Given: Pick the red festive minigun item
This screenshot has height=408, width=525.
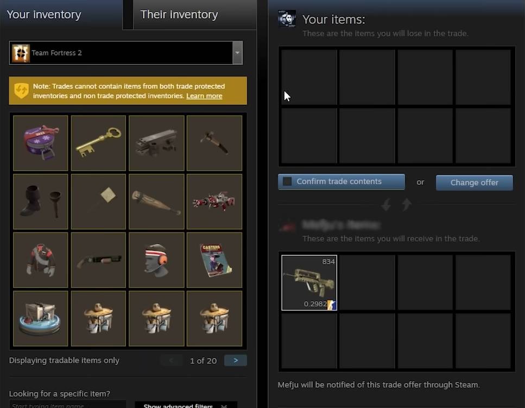Looking at the screenshot, I should [x=214, y=202].
